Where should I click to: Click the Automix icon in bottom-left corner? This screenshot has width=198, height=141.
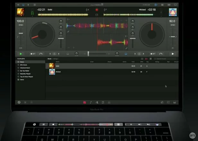[x=19, y=102]
